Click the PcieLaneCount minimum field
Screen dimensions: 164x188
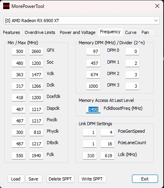coord(90,144)
